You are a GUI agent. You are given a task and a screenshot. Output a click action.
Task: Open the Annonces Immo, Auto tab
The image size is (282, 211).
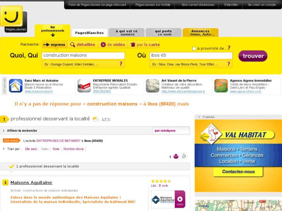pyautogui.click(x=201, y=33)
